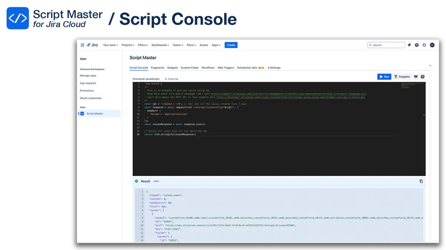Click the JQL documentation URL in the code
Screen dimensions: 446x250
[288, 94]
